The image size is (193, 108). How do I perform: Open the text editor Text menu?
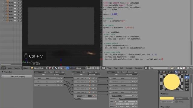116,68
